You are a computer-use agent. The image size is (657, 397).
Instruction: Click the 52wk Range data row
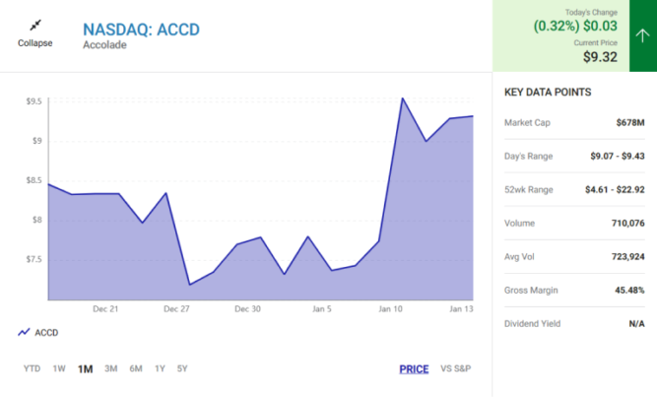(574, 189)
